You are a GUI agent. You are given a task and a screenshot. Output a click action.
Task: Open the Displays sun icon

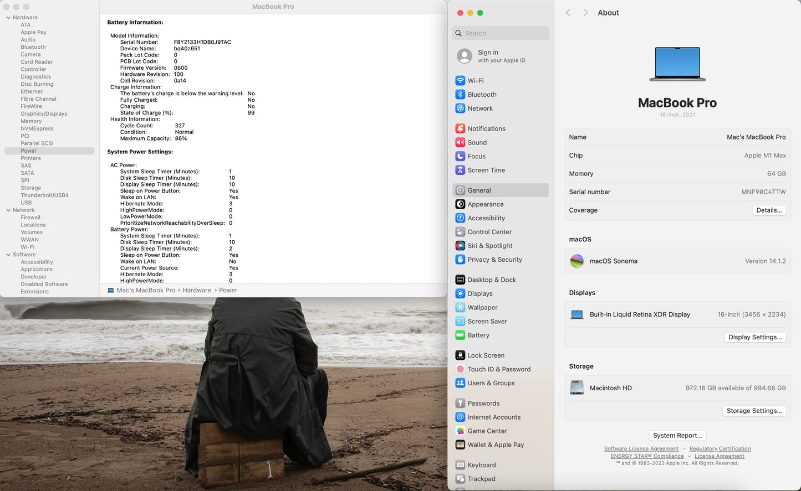[460, 293]
